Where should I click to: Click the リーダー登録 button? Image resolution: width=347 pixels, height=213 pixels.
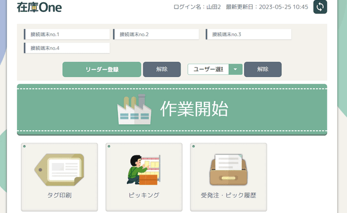point(102,70)
